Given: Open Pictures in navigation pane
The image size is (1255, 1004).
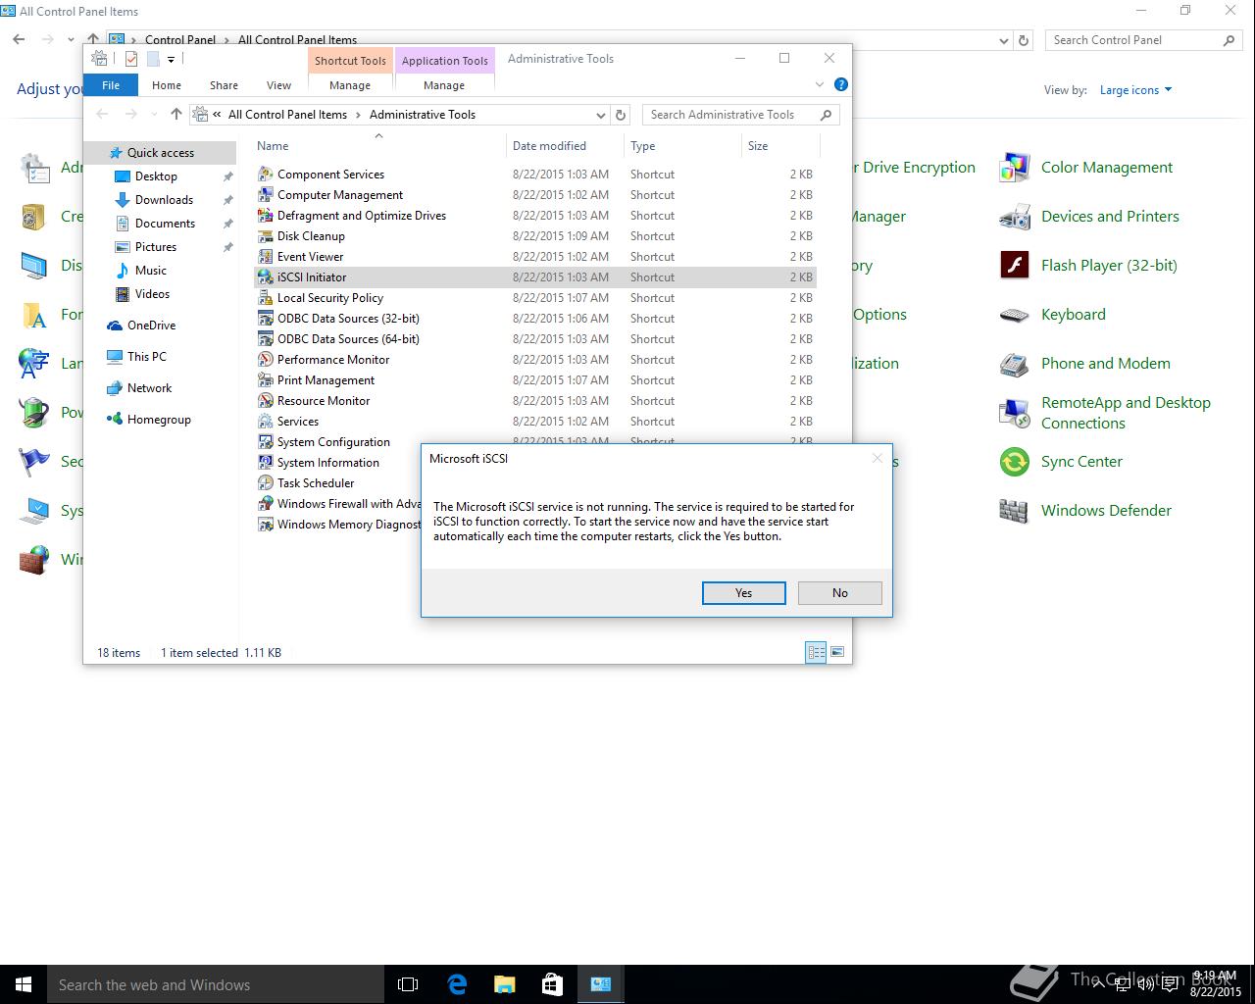Looking at the screenshot, I should coord(156,247).
